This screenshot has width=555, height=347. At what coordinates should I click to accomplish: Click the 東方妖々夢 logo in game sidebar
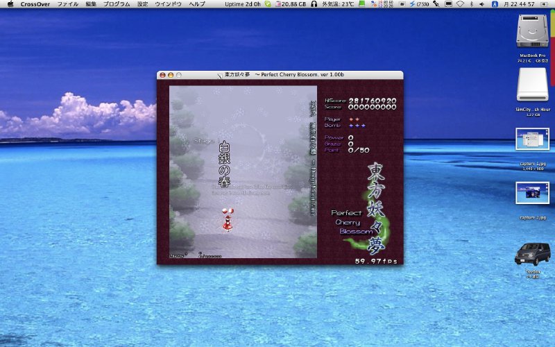[x=375, y=209]
